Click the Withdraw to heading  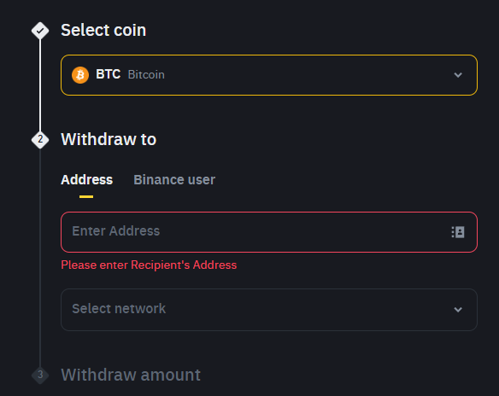pyautogui.click(x=109, y=139)
